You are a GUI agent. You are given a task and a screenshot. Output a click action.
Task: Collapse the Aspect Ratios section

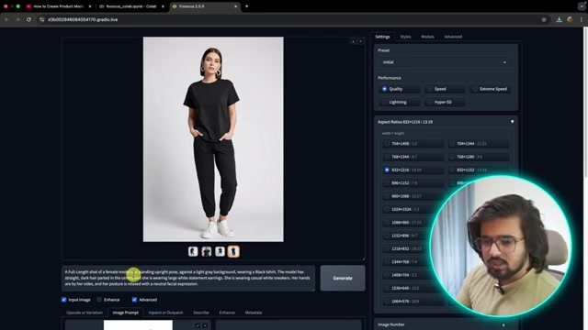click(513, 122)
